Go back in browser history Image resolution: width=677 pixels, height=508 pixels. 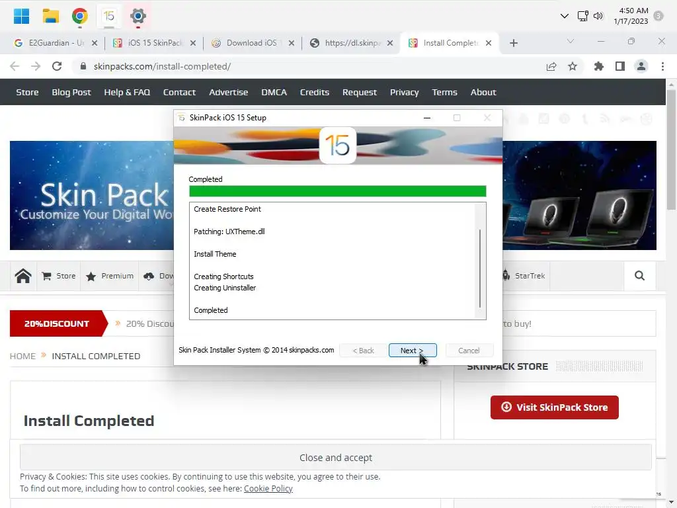click(15, 67)
